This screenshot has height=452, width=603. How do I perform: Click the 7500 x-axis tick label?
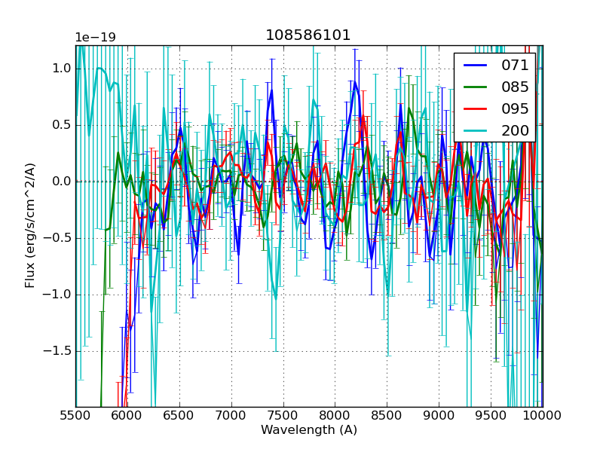[x=283, y=416]
